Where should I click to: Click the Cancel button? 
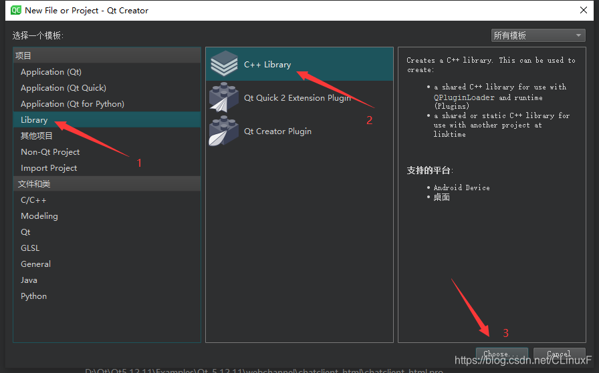coord(560,354)
